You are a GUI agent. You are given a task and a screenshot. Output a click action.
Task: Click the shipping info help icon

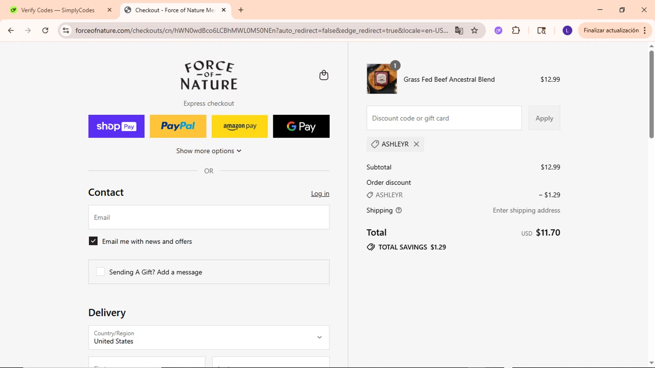click(x=399, y=210)
